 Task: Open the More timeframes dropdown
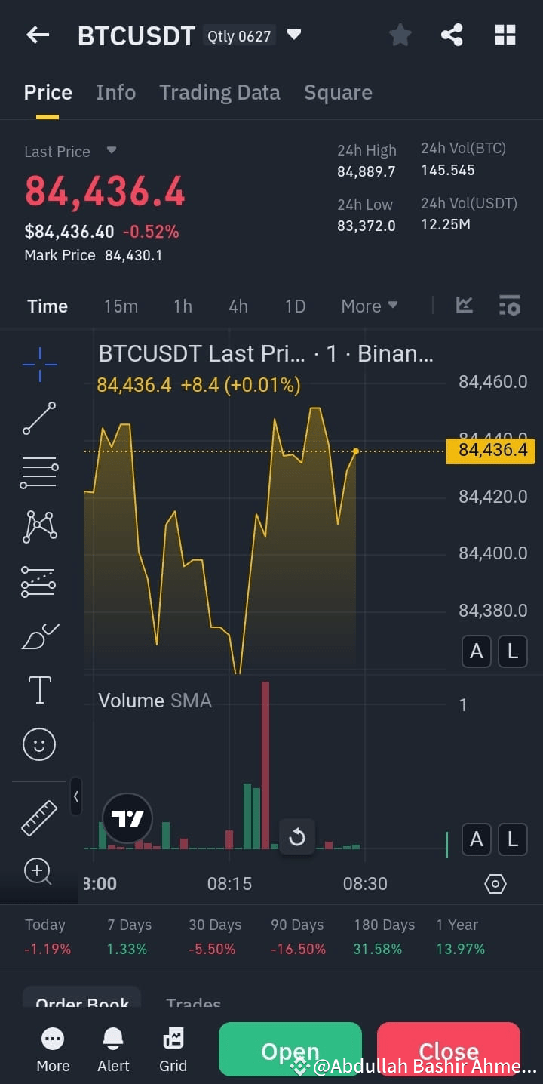point(370,306)
